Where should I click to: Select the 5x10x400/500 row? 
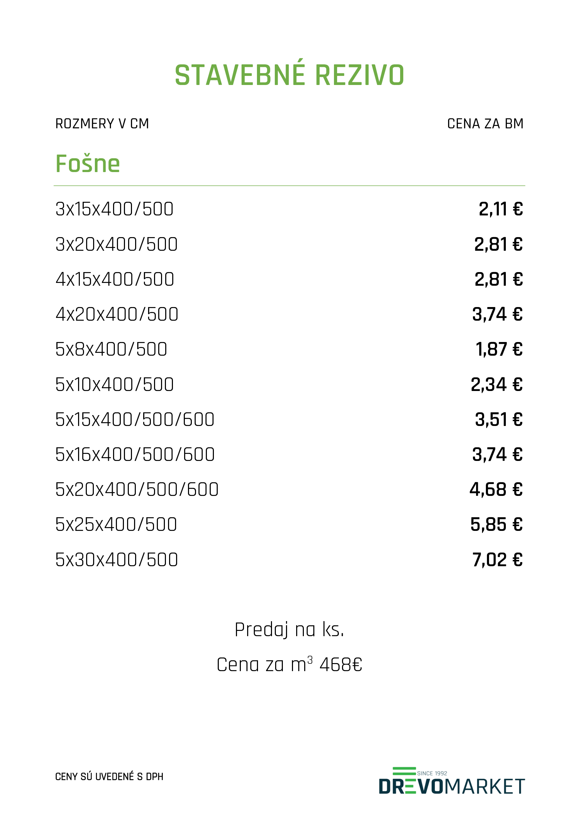coord(289,384)
